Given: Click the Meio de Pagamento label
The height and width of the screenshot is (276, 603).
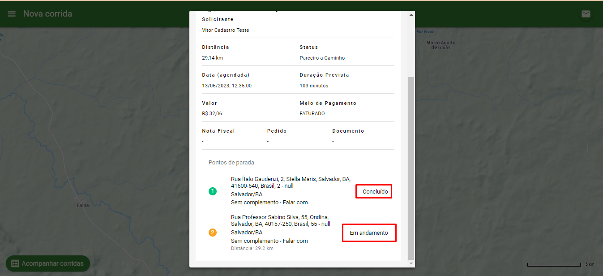Looking at the screenshot, I should coord(328,103).
